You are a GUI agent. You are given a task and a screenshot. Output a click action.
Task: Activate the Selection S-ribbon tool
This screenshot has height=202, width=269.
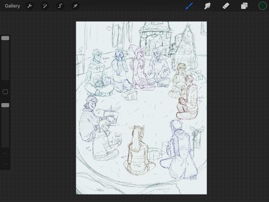pos(60,6)
